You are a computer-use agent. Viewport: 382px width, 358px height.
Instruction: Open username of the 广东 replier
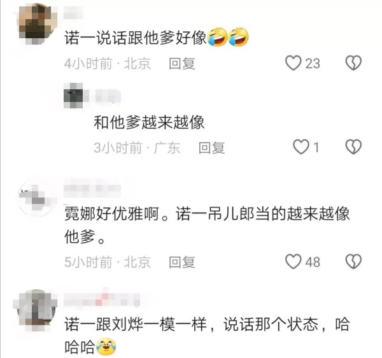108,96
